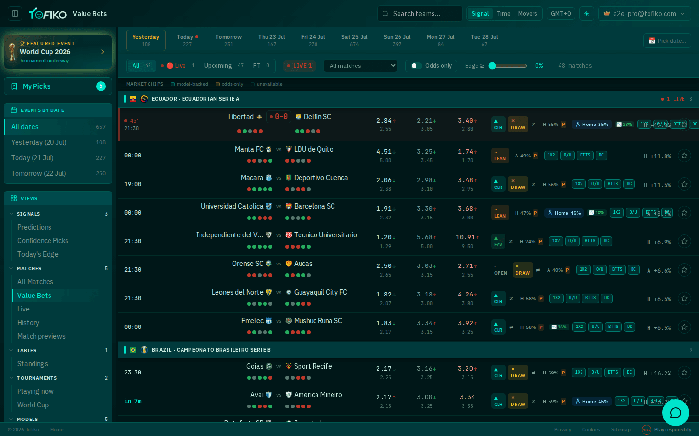Screen dimensions: 699x436
Task: Select the Sat 25 Jul tab
Action: (354, 40)
